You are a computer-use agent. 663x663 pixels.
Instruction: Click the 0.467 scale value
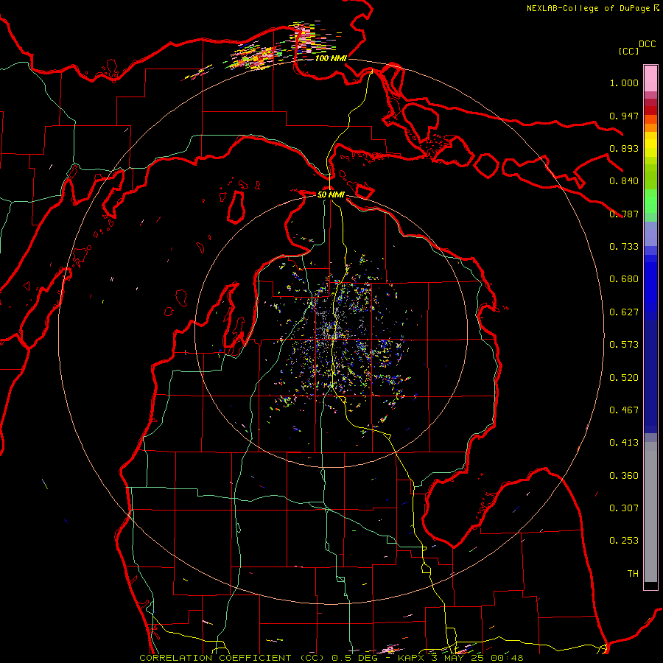[624, 410]
